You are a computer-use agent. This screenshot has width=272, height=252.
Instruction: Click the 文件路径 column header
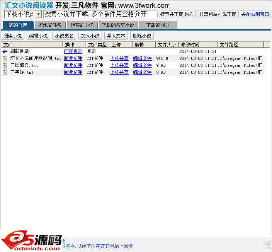(240, 44)
